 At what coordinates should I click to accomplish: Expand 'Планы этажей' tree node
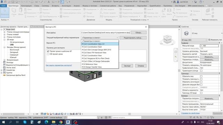[5, 34]
